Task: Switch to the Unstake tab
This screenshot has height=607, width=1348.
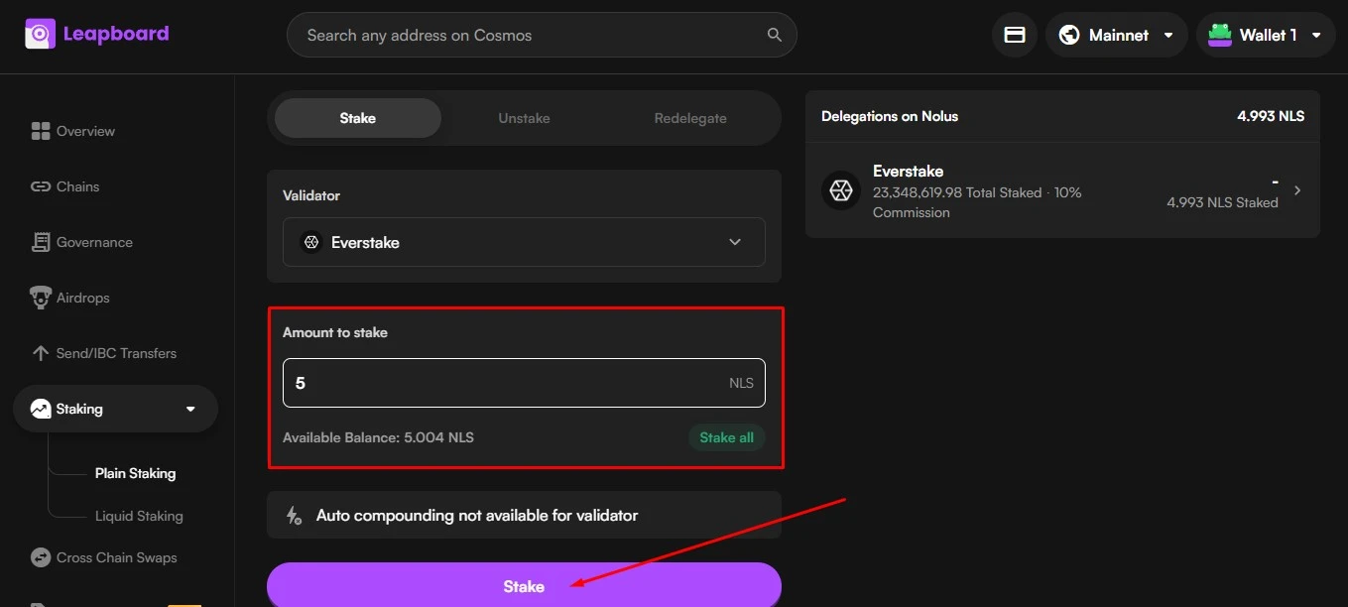Action: pyautogui.click(x=524, y=118)
